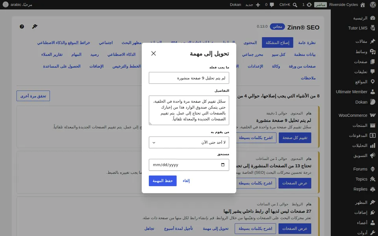The image size is (378, 236).
Task: Open كتل سيو tab
Action: [278, 54]
